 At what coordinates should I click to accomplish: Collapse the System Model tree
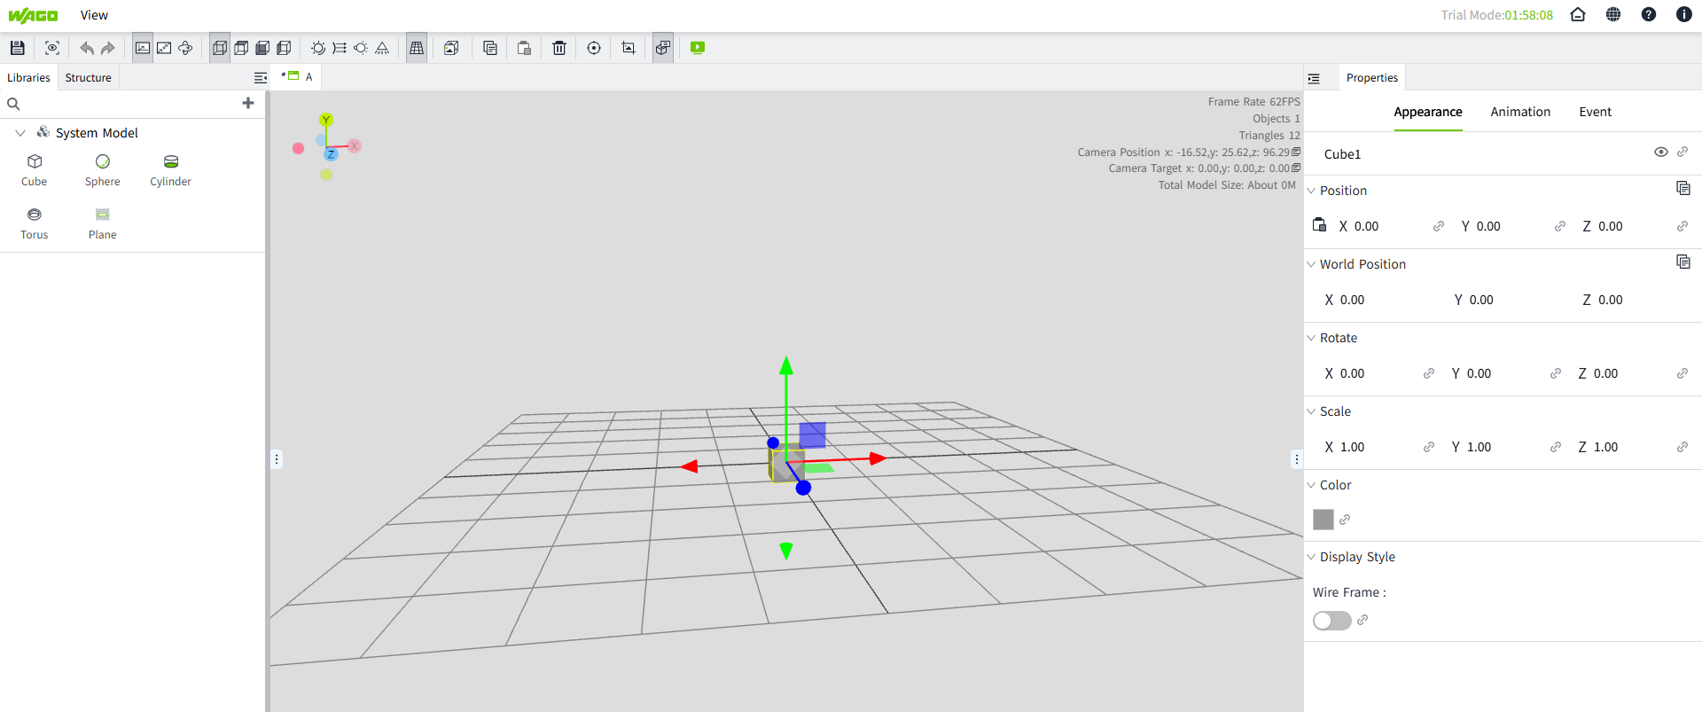[20, 133]
